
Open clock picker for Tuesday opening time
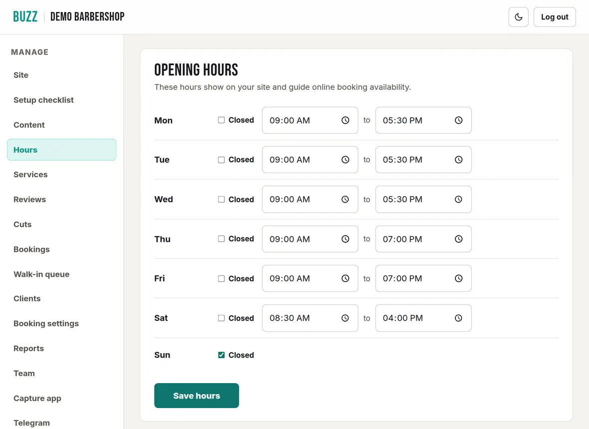pyautogui.click(x=345, y=160)
